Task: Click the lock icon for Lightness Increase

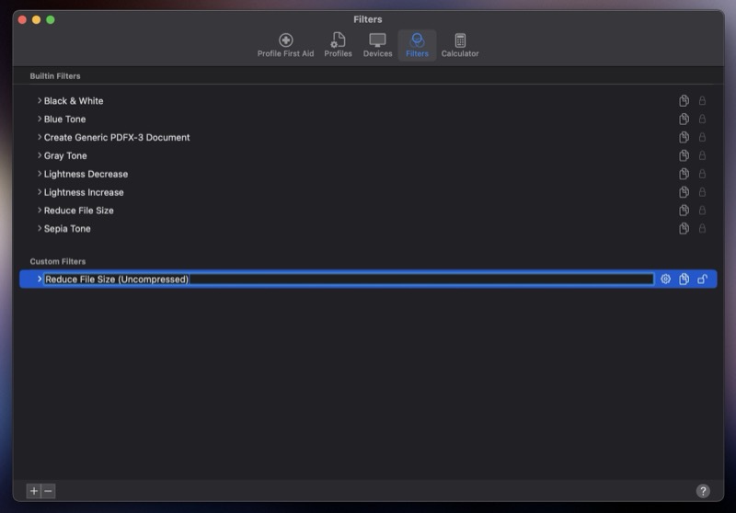Action: point(702,192)
